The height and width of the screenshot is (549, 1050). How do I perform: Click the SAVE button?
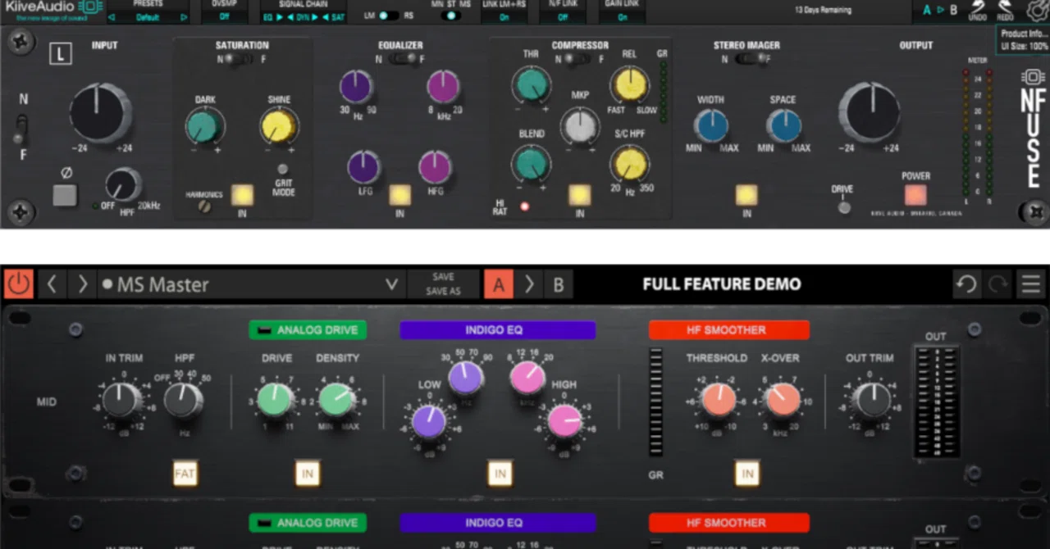click(443, 277)
